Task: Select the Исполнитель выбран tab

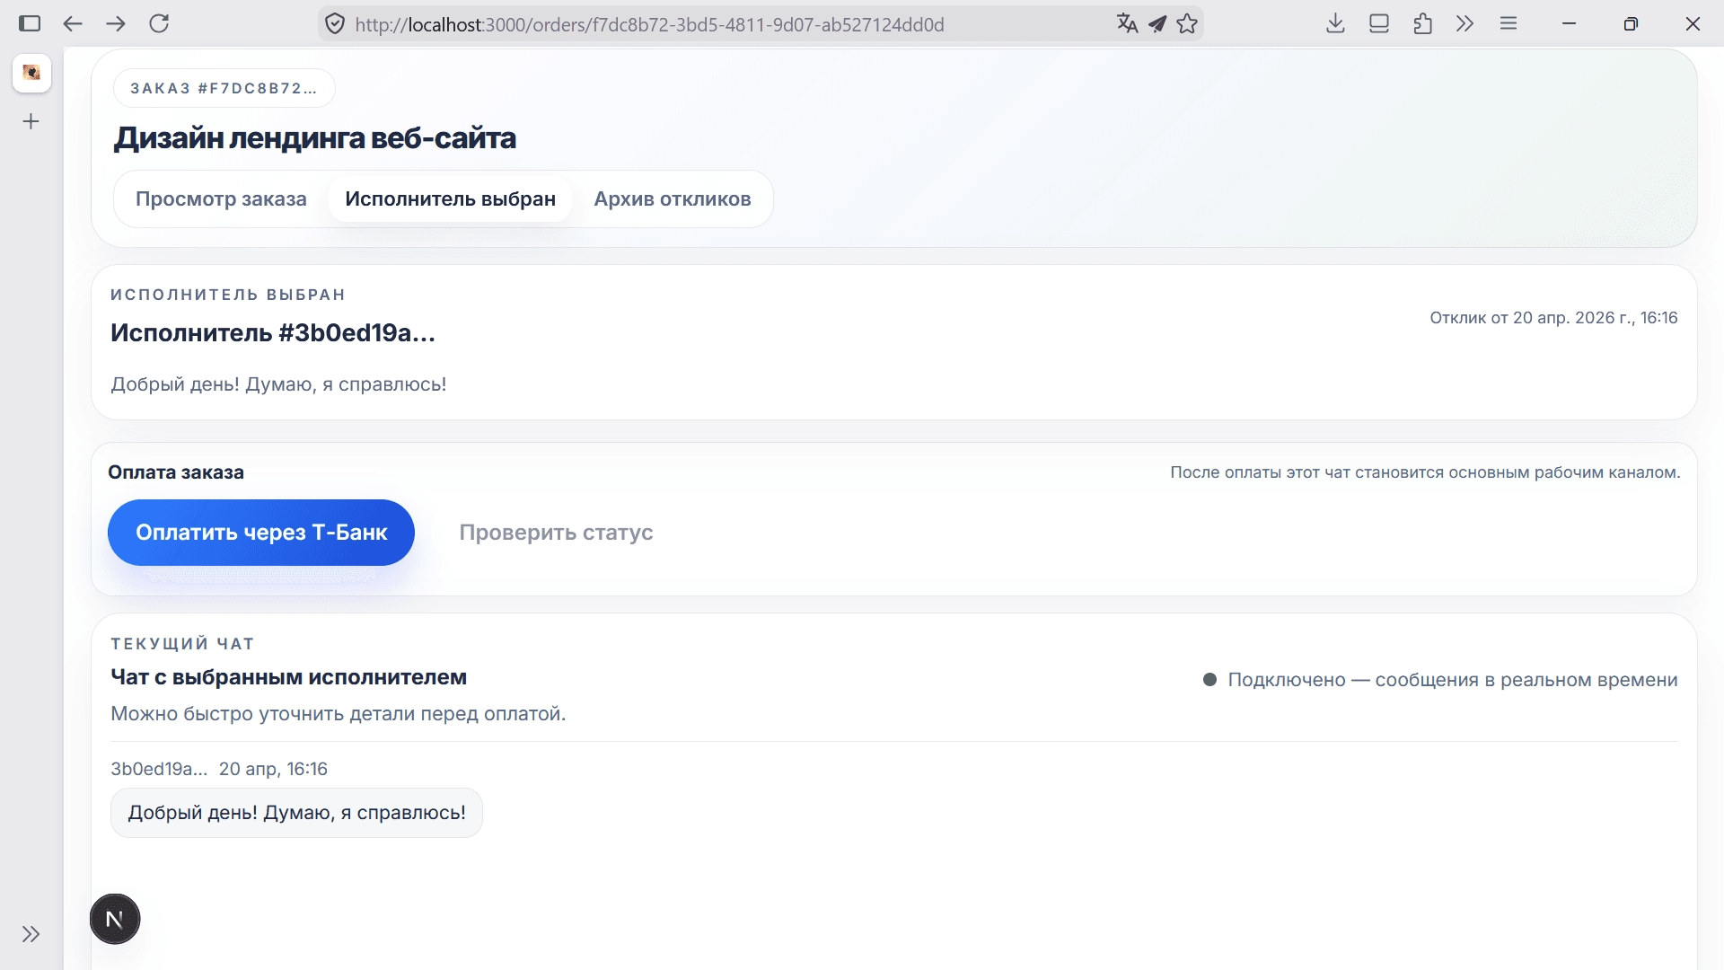Action: coord(450,199)
